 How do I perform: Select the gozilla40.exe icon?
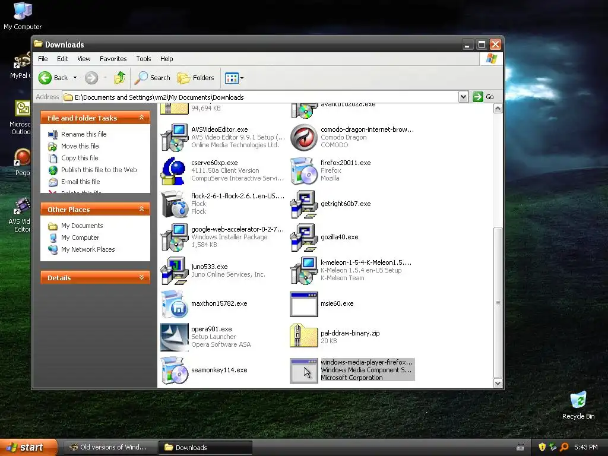coord(304,237)
